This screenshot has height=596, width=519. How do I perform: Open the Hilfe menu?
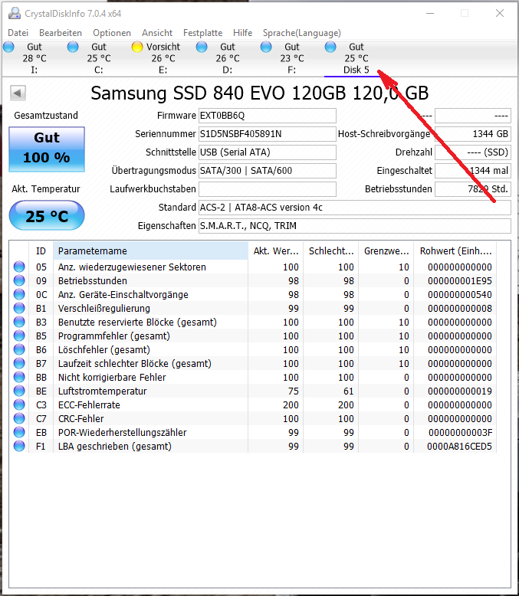coord(243,33)
